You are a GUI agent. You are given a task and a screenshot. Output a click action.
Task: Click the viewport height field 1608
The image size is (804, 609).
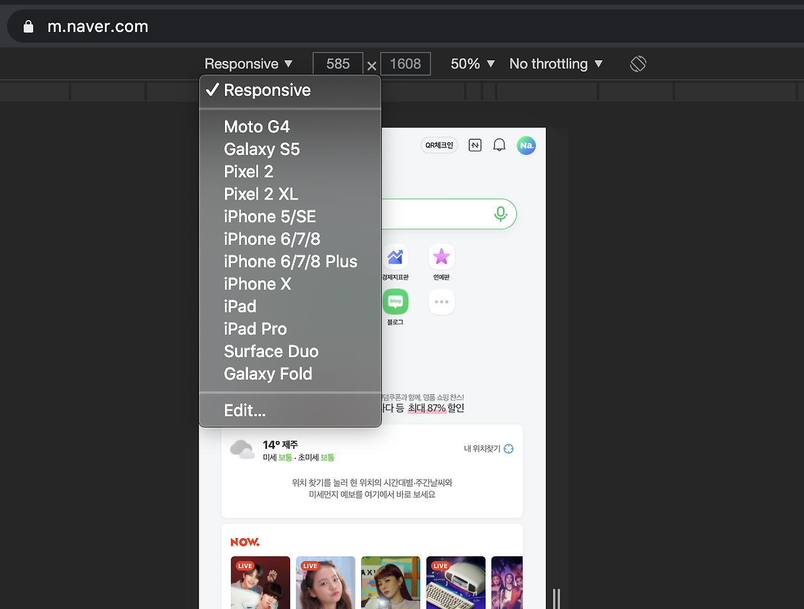pyautogui.click(x=405, y=64)
